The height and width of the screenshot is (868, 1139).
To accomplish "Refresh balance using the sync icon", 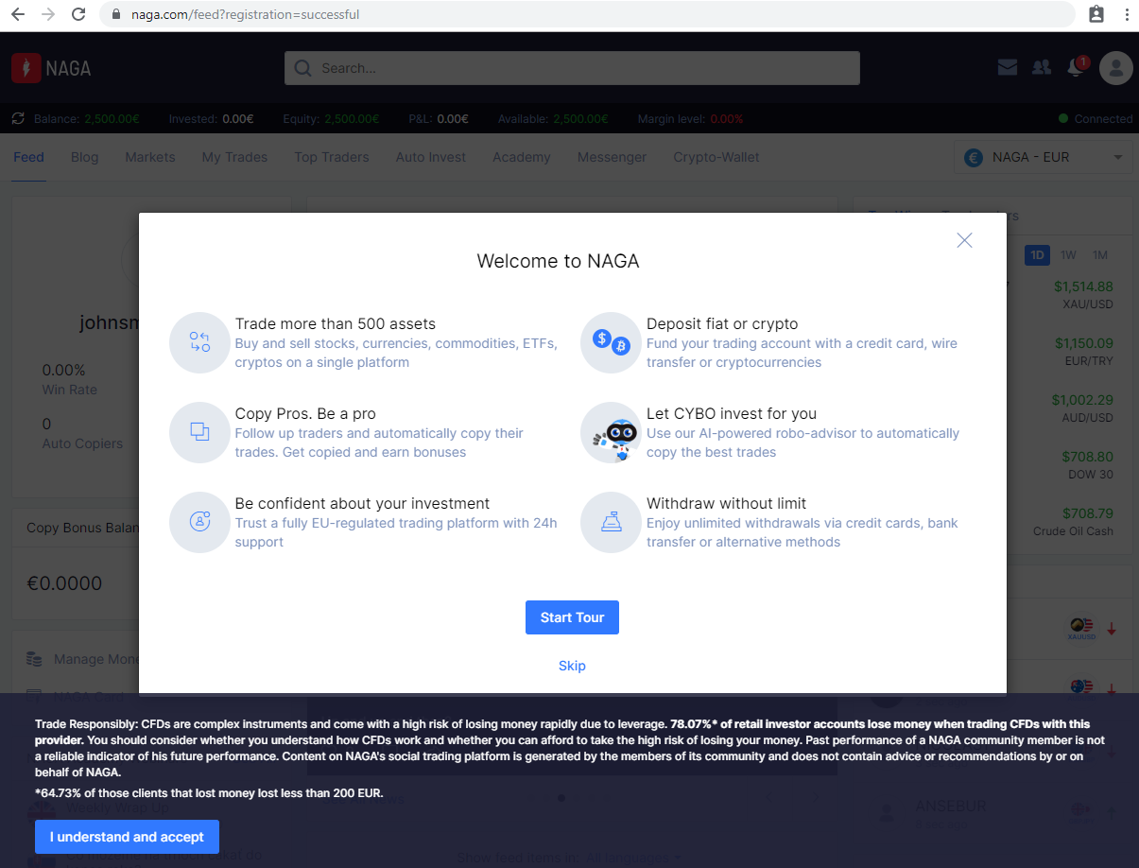I will coord(18,118).
